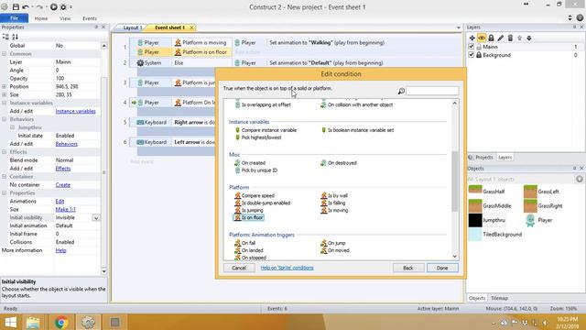Click the Save icon in quick access toolbar
586x330 pixels.
click(x=16, y=6)
